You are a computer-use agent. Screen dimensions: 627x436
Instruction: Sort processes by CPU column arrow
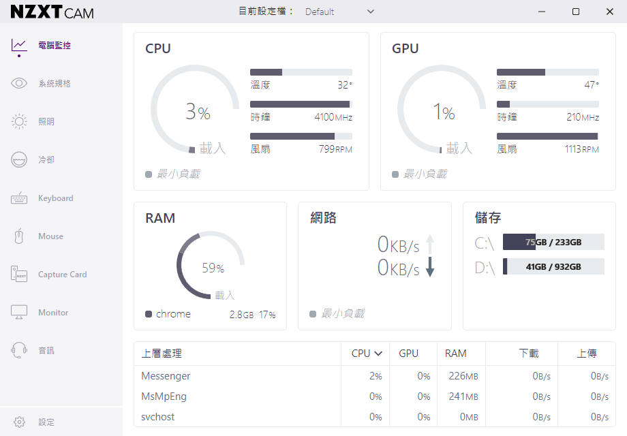pyautogui.click(x=378, y=354)
